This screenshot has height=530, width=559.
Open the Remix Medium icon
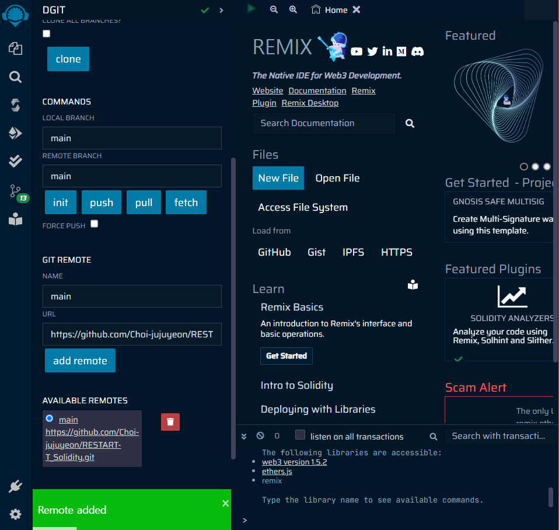pyautogui.click(x=401, y=52)
